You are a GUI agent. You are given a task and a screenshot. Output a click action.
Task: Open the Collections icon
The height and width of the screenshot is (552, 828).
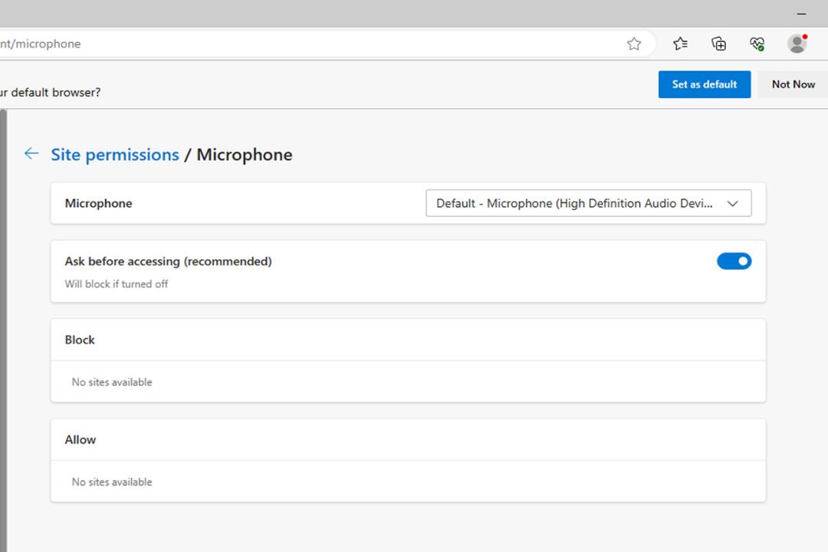tap(718, 44)
